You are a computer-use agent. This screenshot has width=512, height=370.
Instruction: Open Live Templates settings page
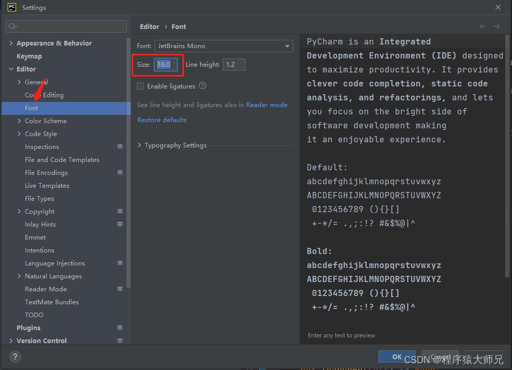(47, 185)
